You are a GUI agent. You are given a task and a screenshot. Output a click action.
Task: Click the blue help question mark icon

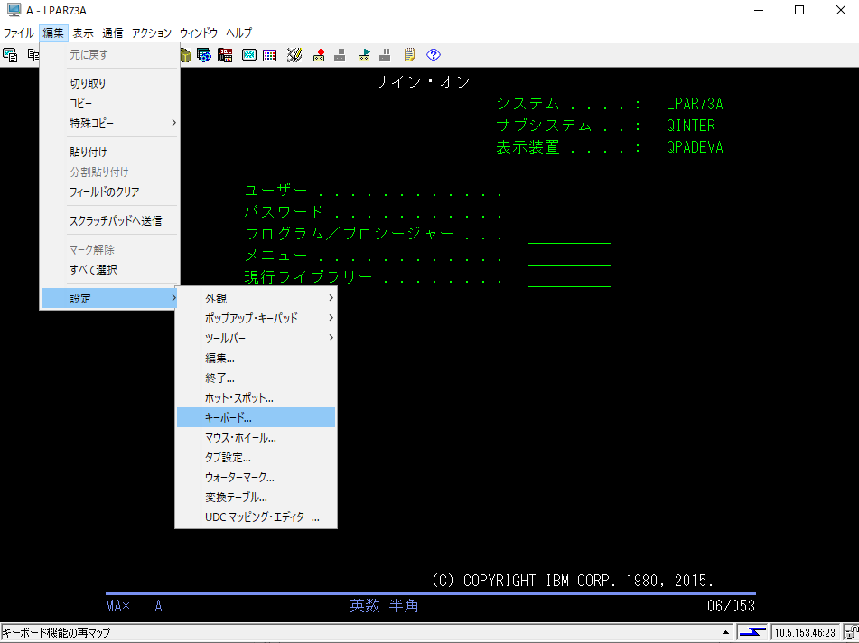[434, 55]
